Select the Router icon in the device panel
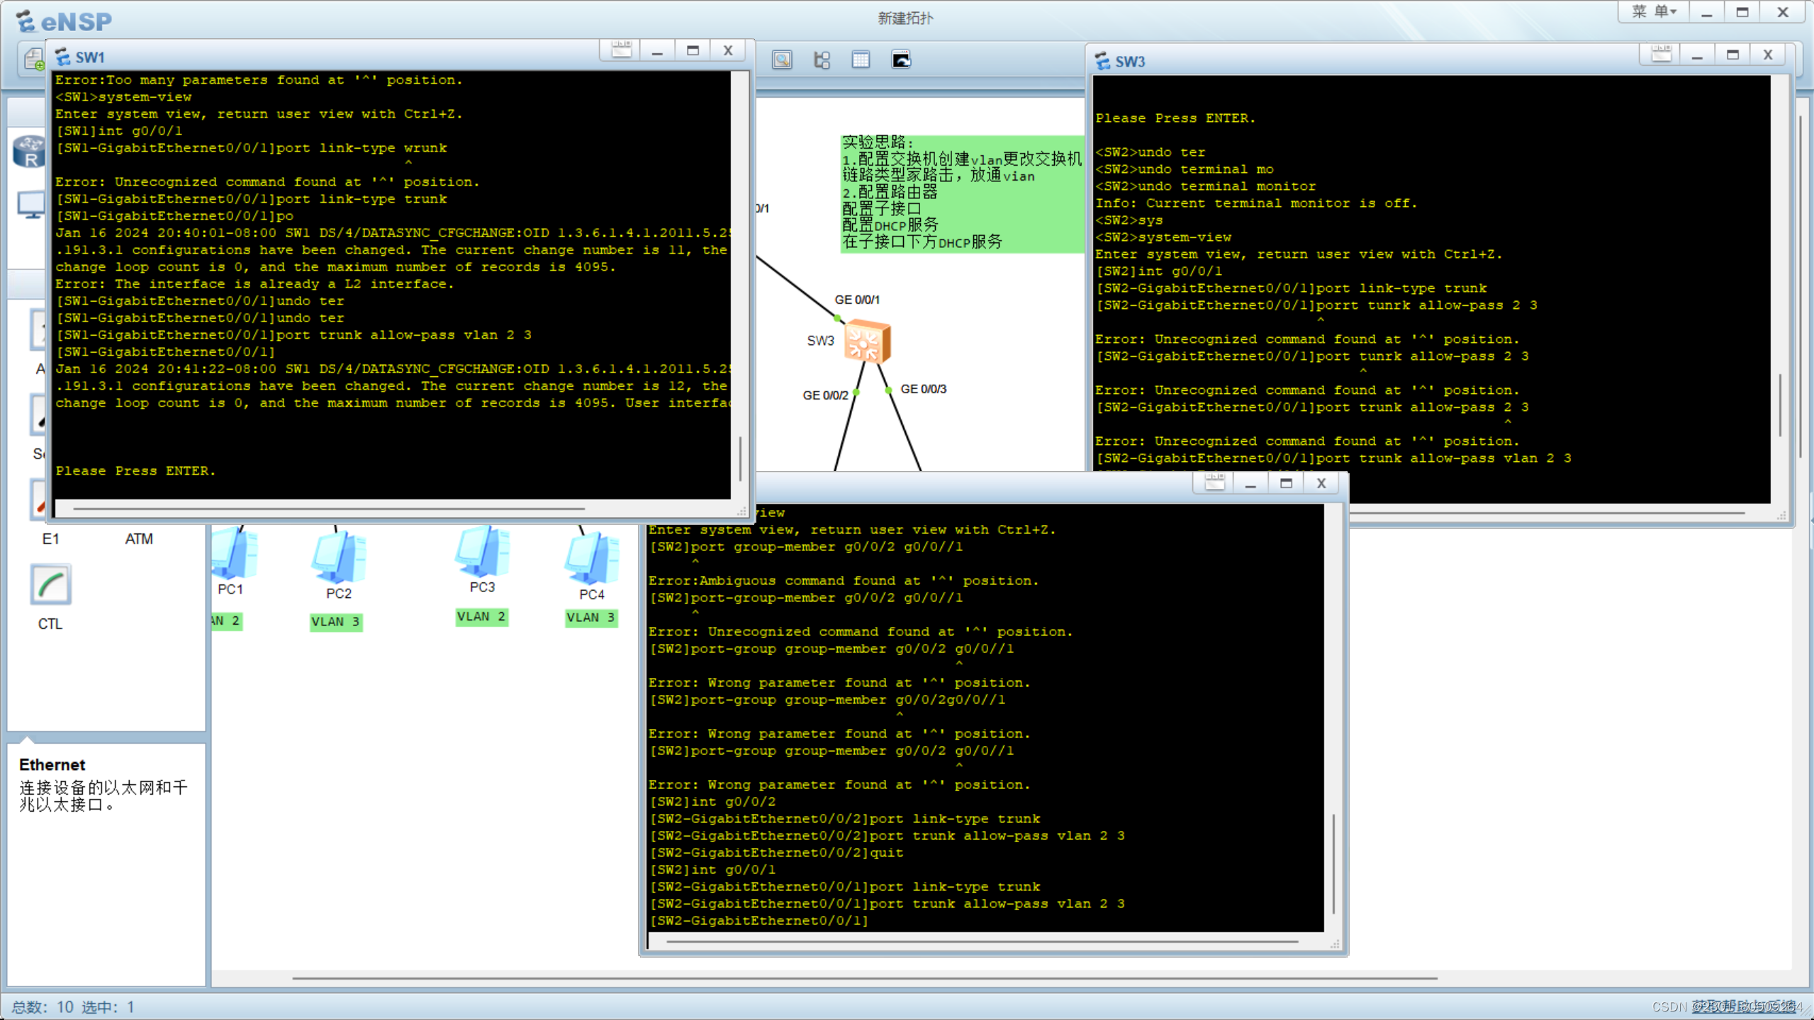 (x=28, y=152)
